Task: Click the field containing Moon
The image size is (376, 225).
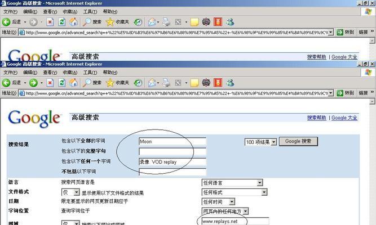Action: [172, 141]
